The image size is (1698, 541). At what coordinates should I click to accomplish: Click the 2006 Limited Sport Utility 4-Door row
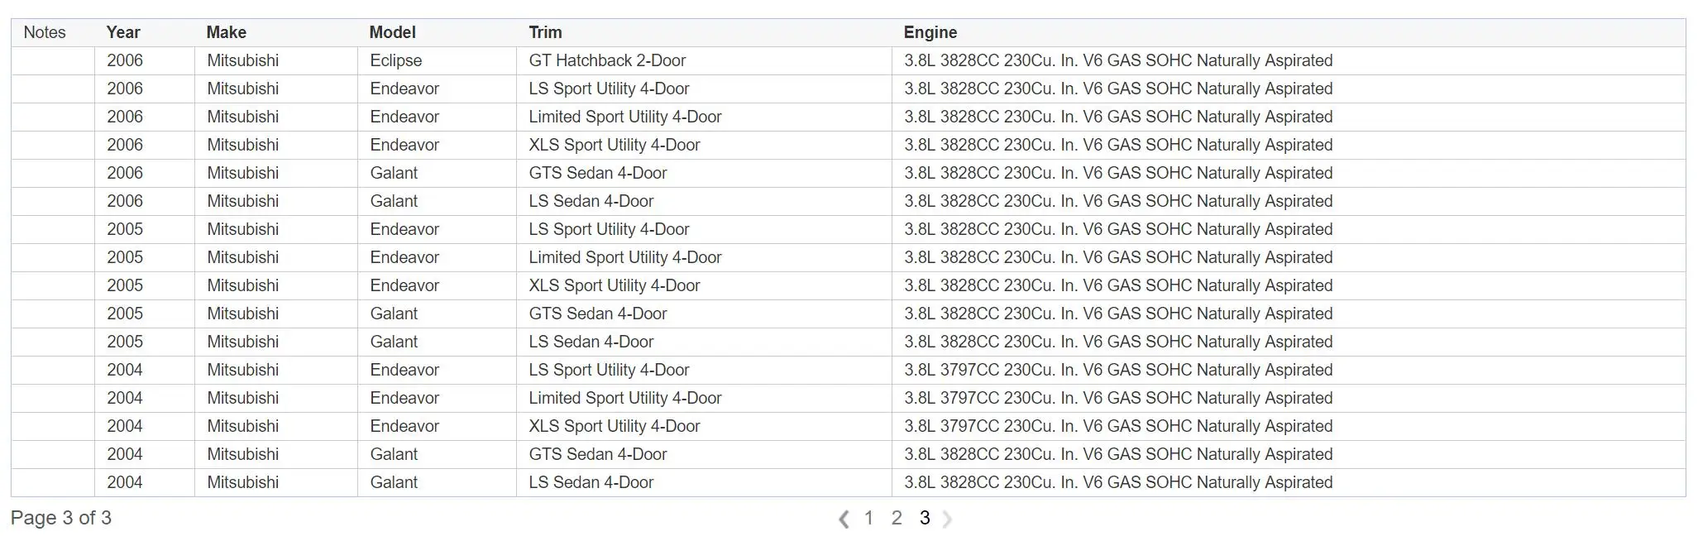click(x=849, y=117)
